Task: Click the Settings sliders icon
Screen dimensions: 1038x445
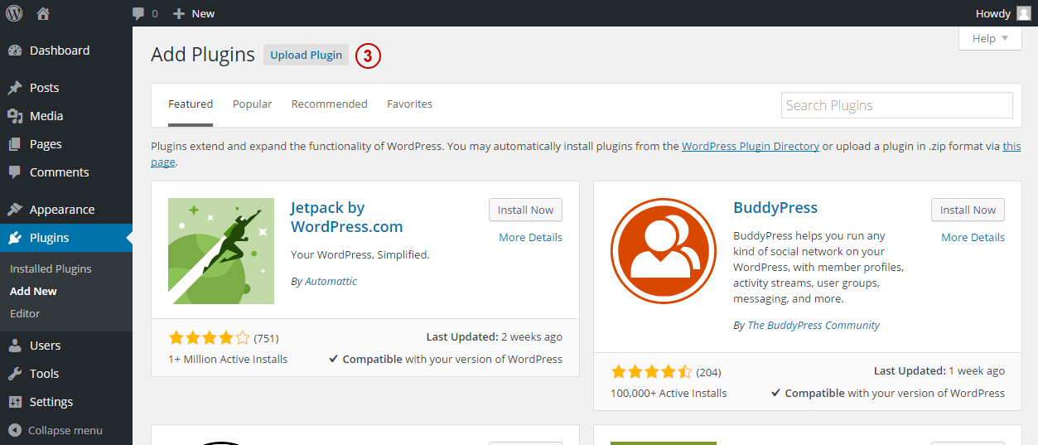Action: [15, 402]
